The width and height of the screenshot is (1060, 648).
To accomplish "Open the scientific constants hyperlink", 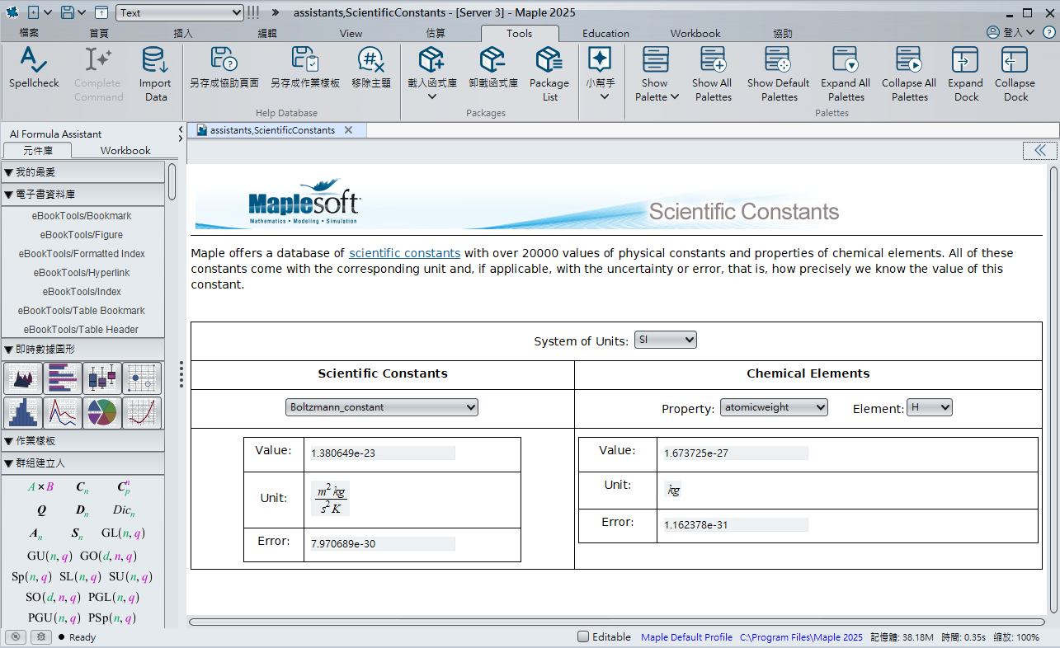I will pyautogui.click(x=405, y=253).
